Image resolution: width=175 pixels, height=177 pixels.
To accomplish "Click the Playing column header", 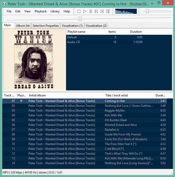I will (22, 95).
